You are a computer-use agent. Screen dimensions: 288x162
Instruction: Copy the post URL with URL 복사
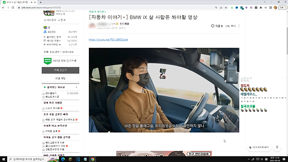230,26
